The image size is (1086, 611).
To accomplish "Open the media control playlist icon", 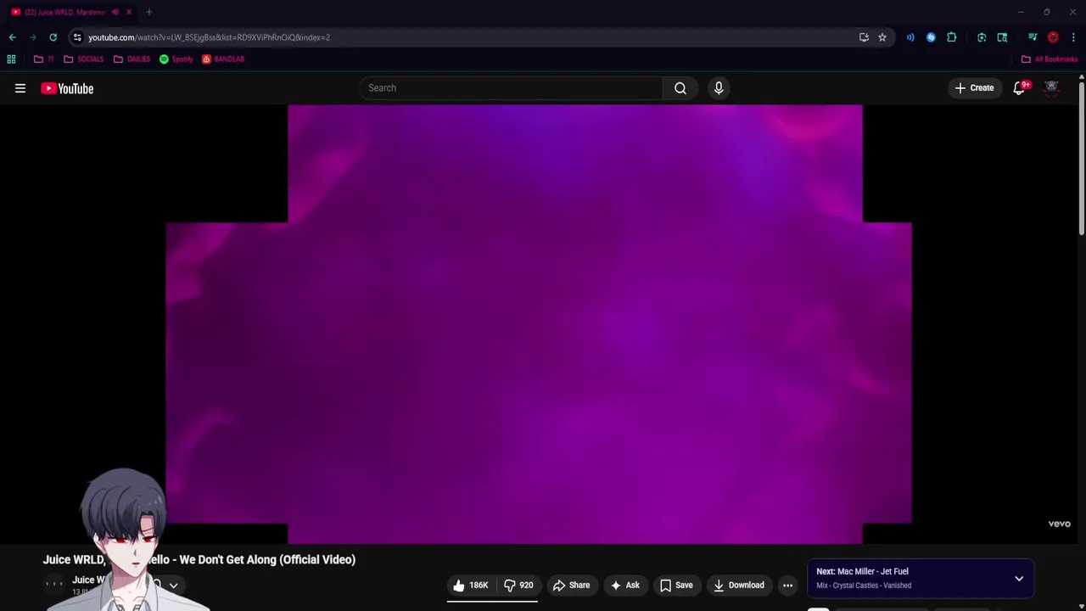I will 1033,37.
